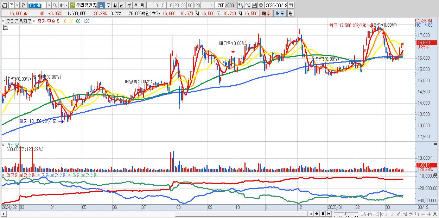Click the rewind button in bottom controls
Screen dimensions: 439x218
[317, 214]
